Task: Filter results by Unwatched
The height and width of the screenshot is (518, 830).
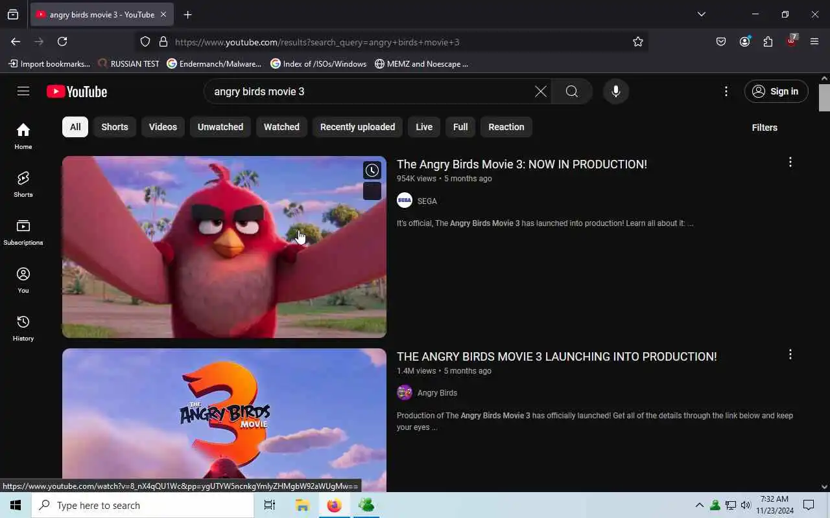Action: 220,127
